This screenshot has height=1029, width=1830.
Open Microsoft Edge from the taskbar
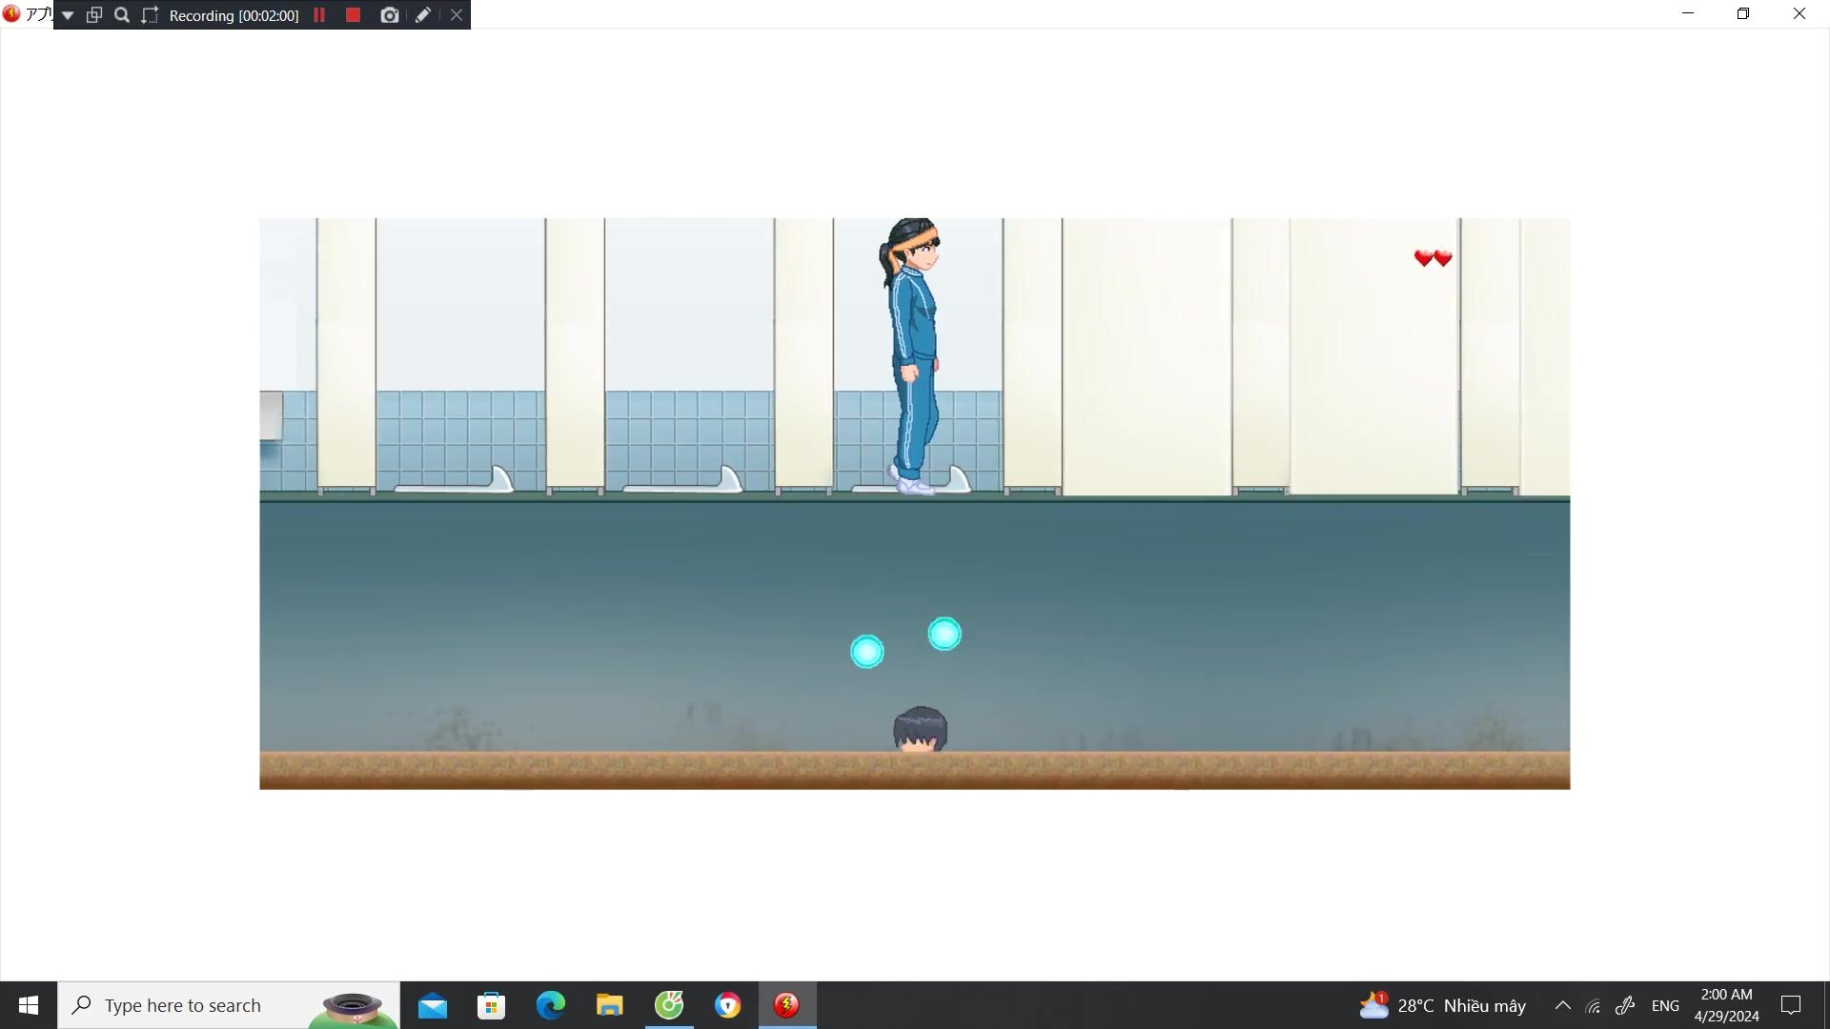550,1005
